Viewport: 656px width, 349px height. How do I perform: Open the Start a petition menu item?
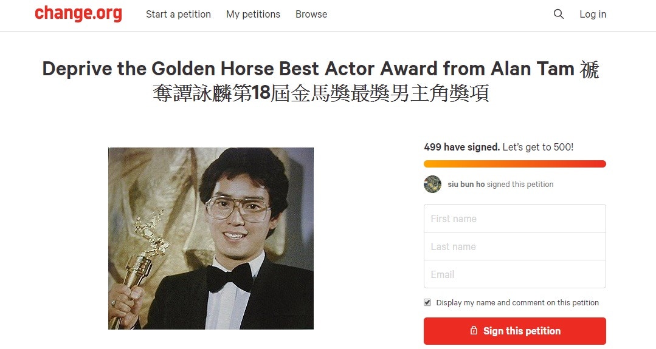tap(178, 14)
